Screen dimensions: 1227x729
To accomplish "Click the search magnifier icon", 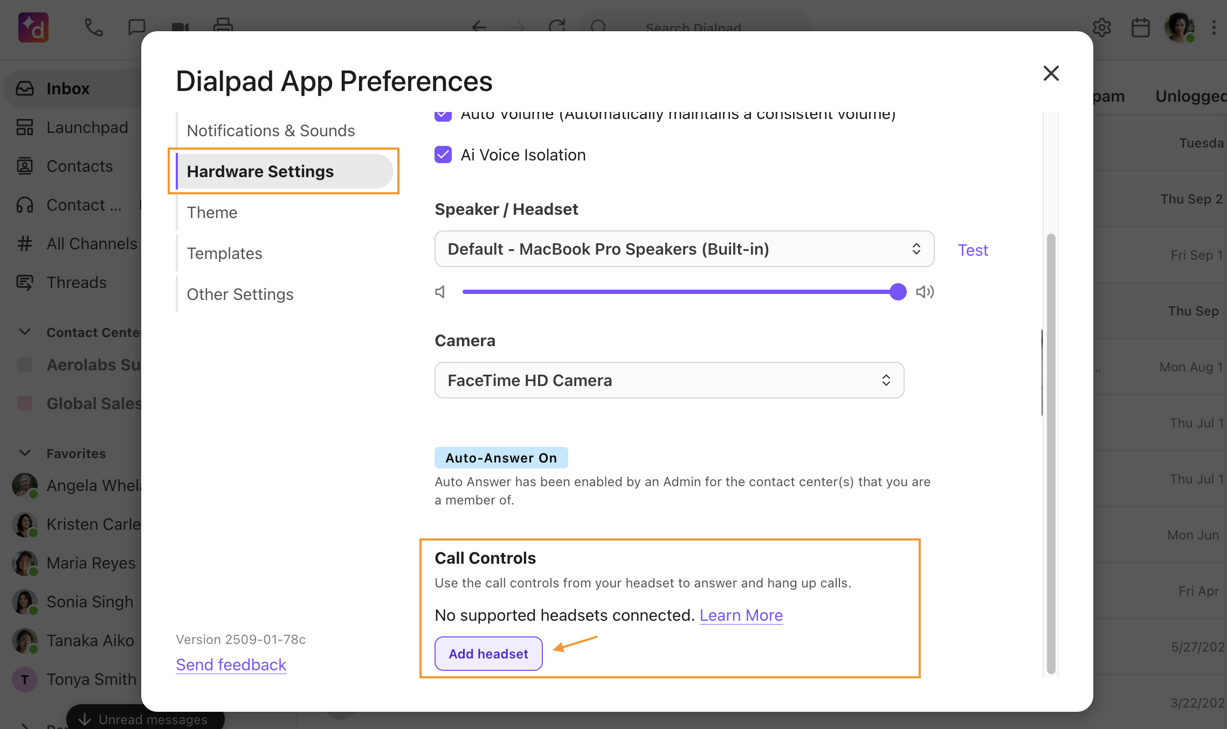I will (598, 26).
